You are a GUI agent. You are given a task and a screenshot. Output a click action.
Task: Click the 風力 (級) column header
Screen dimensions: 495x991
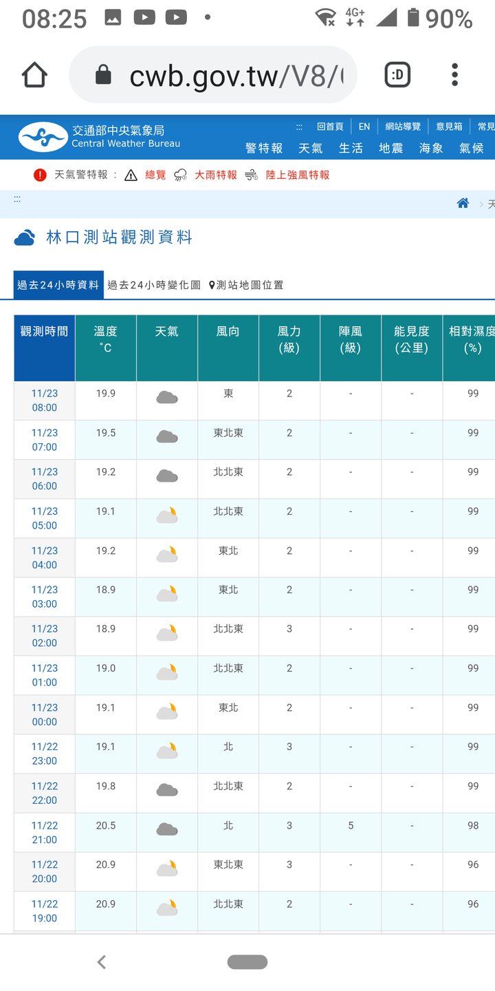click(x=289, y=348)
